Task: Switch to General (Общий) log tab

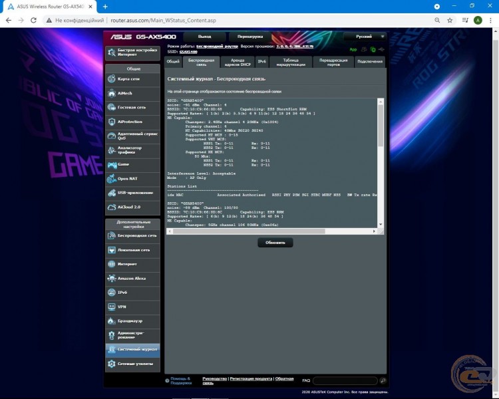Action: pyautogui.click(x=173, y=62)
